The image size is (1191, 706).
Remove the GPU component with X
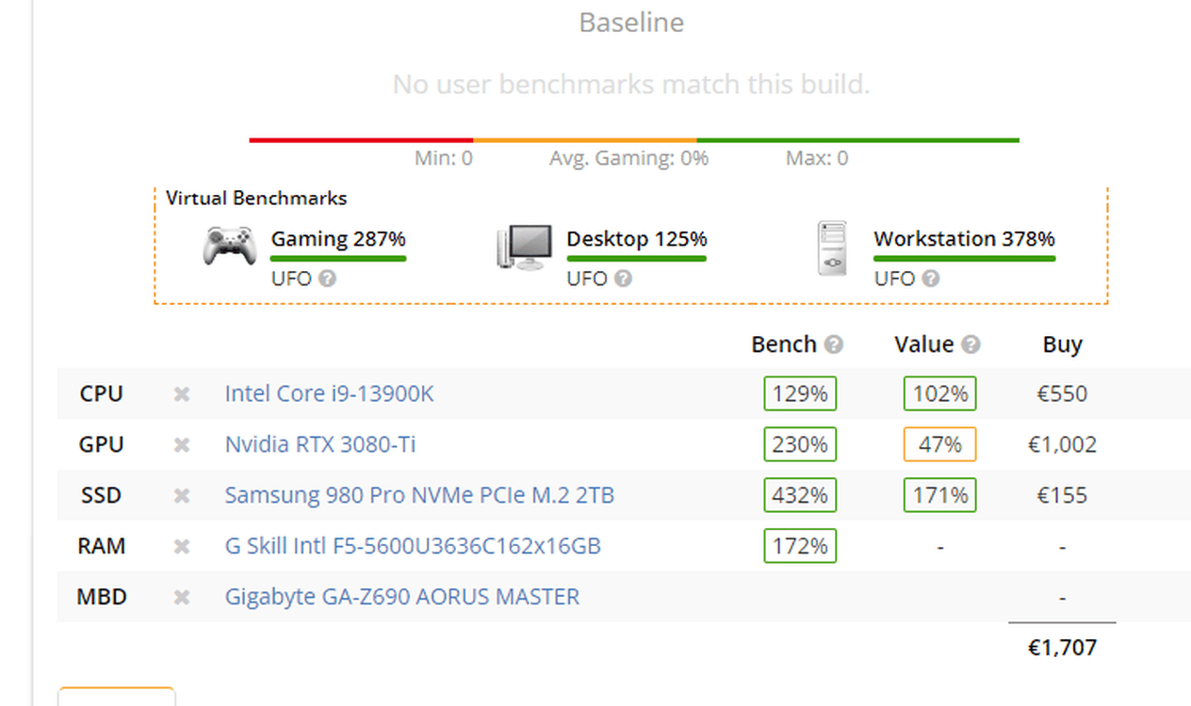coord(182,444)
